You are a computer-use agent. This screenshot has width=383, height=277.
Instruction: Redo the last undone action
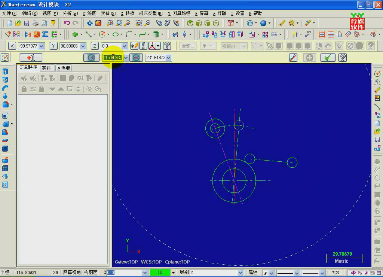(76, 23)
